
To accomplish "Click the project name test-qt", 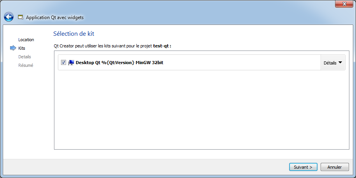I will tap(161, 46).
